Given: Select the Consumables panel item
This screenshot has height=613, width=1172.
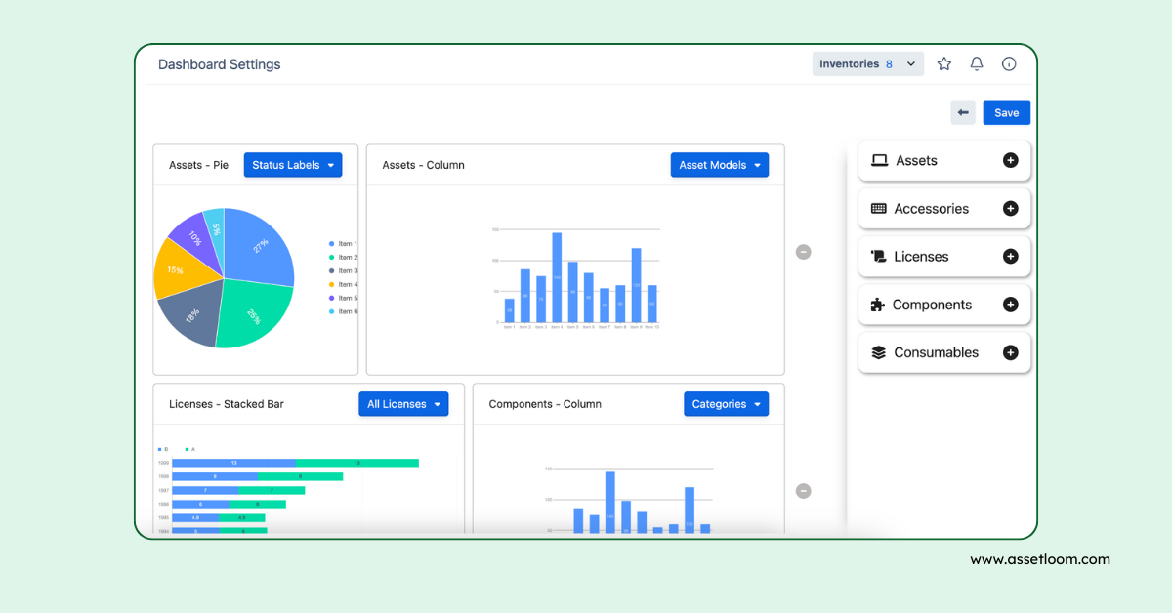Looking at the screenshot, I should pos(935,352).
